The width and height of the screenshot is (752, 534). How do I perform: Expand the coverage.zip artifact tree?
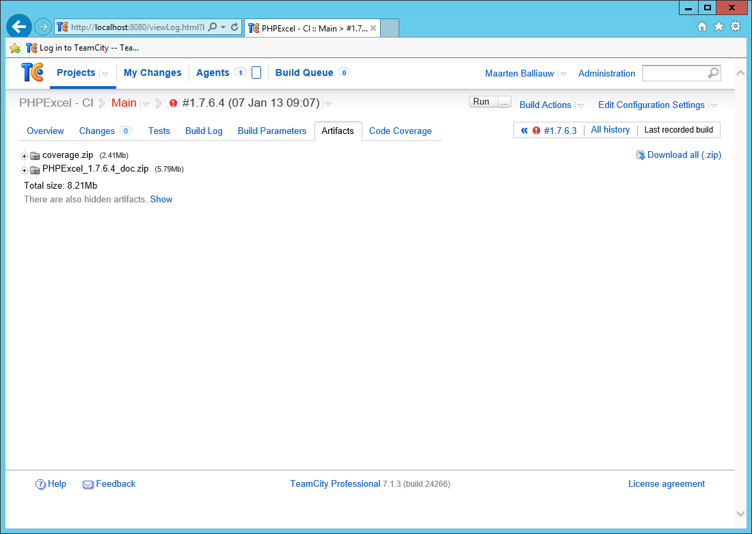[25, 156]
